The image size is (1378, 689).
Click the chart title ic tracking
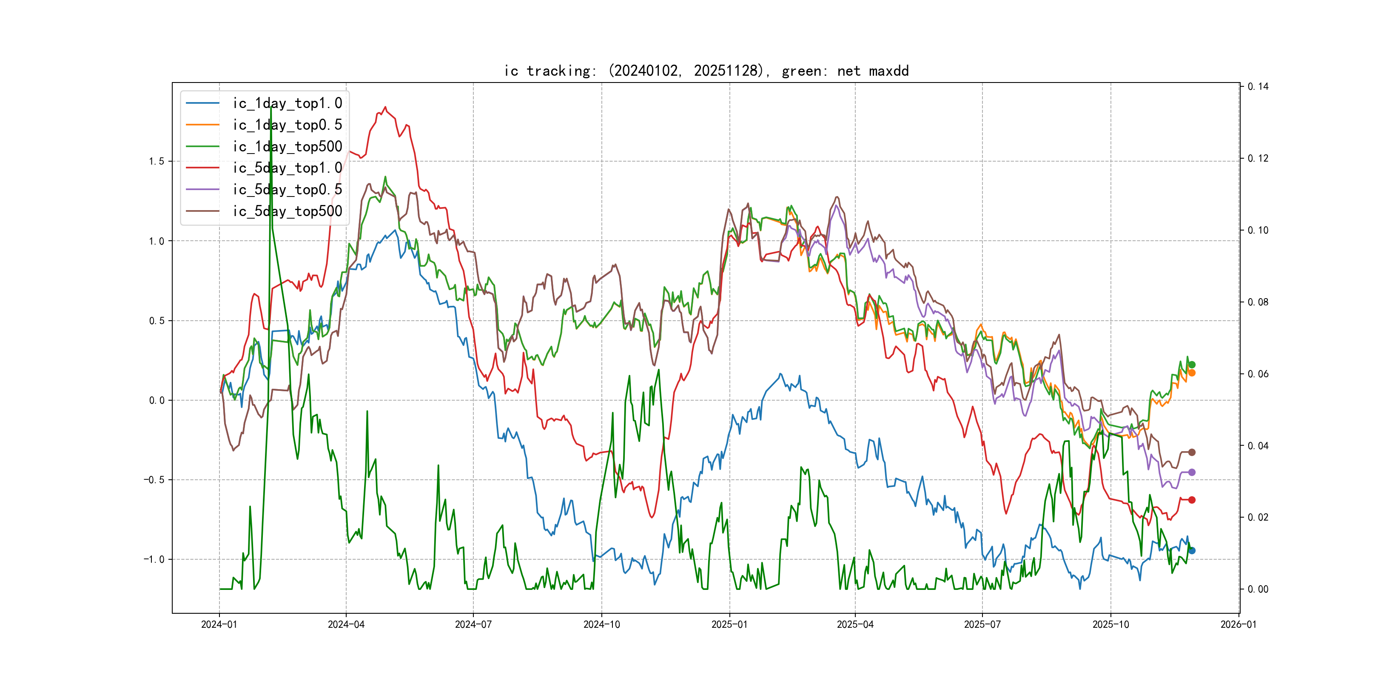click(706, 71)
